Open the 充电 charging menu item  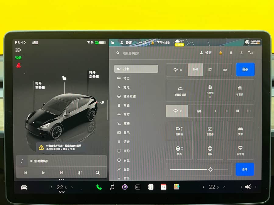tap(123, 87)
